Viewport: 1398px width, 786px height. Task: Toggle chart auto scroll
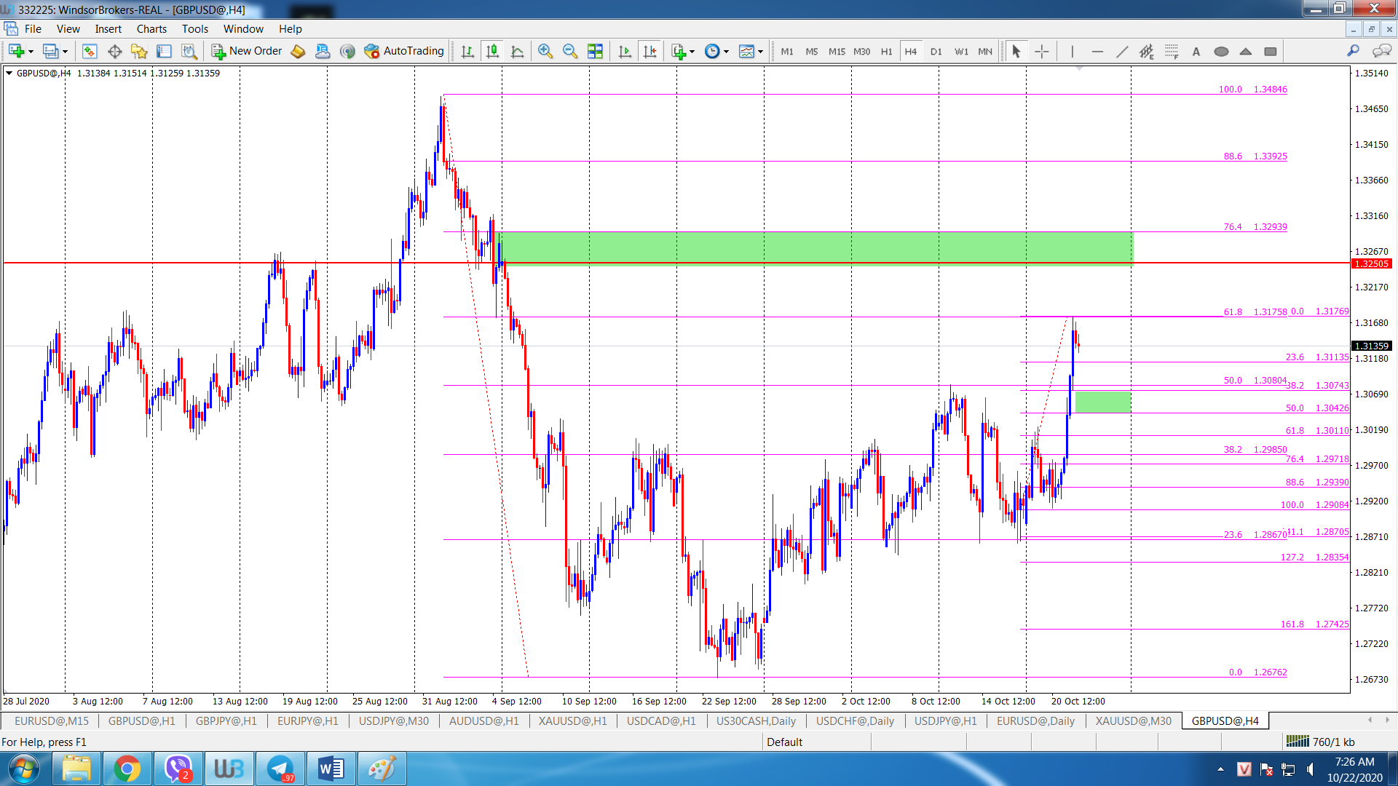[x=625, y=51]
